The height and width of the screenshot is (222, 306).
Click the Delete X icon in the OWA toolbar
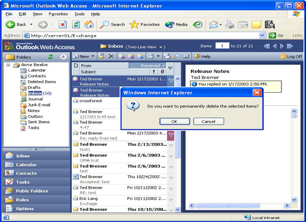tap(111, 57)
